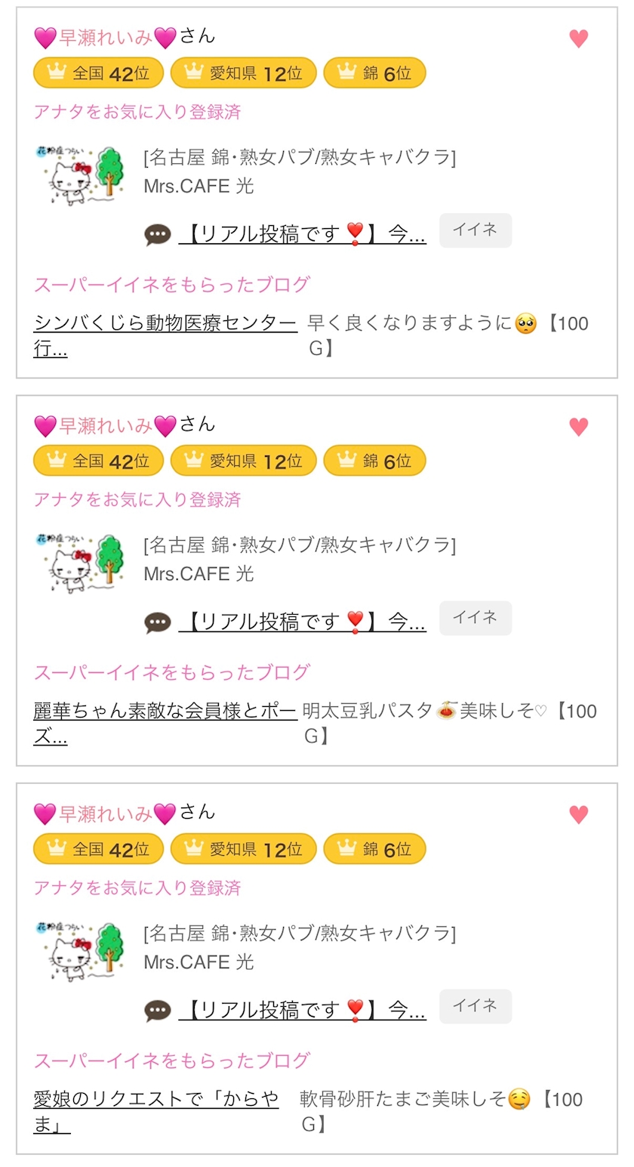Screen dimensions: 634x1167
Task: Click the 錦 6位 crown badge in the 麗華ちゃん card
Action: (x=374, y=461)
